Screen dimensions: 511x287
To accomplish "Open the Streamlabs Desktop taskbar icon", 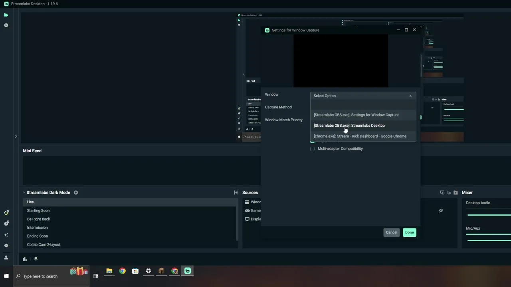I will tap(188, 271).
